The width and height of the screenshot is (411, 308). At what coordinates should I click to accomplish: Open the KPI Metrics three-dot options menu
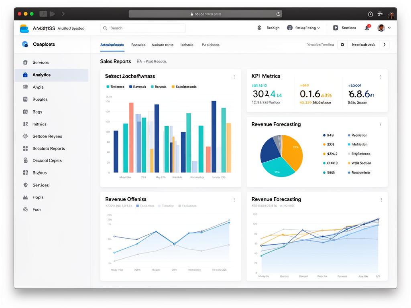click(x=380, y=77)
